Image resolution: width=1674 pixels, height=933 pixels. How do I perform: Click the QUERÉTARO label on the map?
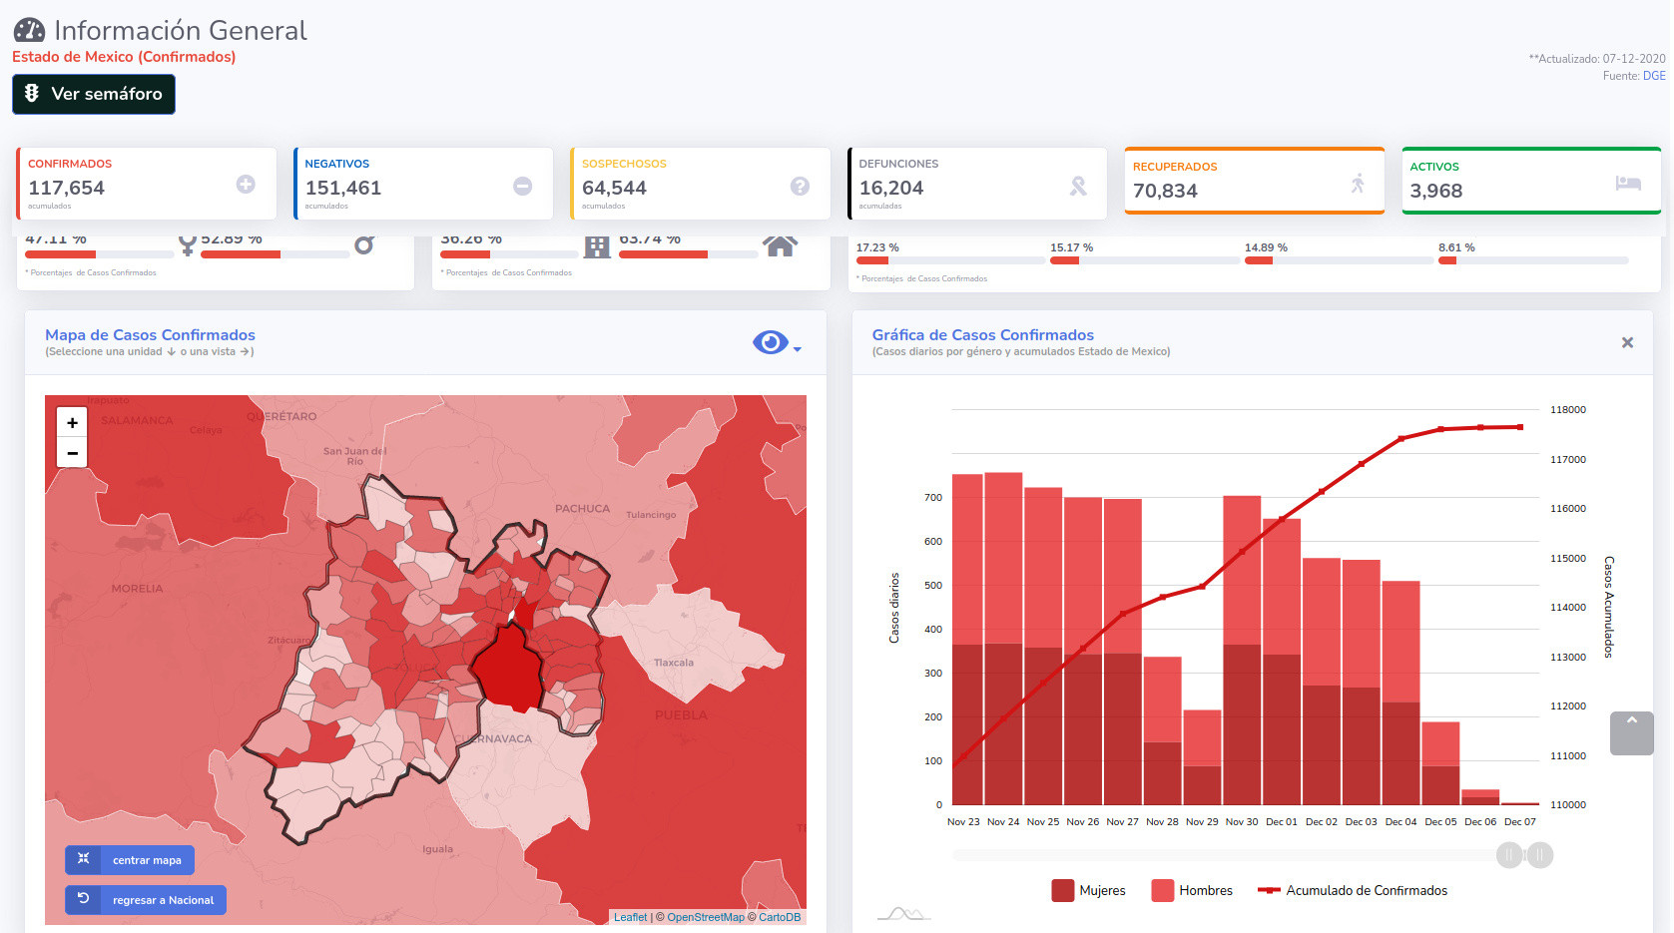pos(281,416)
